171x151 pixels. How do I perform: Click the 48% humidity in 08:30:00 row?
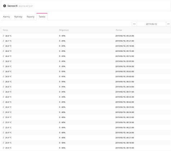coord(63,122)
